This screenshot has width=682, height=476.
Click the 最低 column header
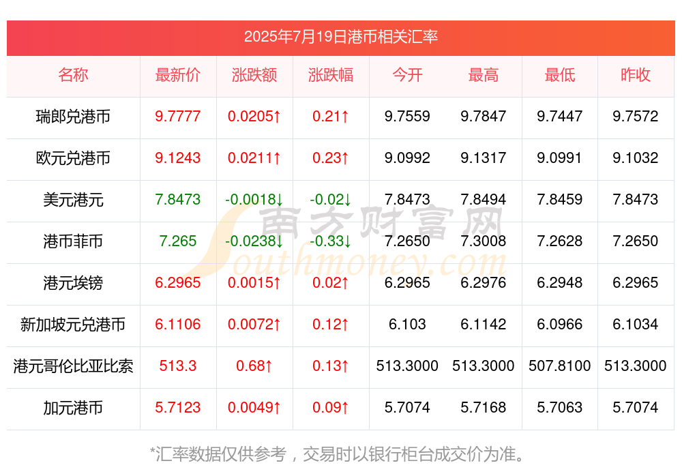[559, 75]
